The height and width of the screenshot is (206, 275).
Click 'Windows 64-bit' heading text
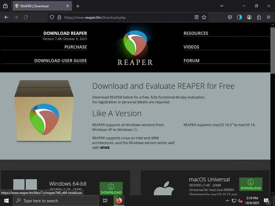click(68, 183)
